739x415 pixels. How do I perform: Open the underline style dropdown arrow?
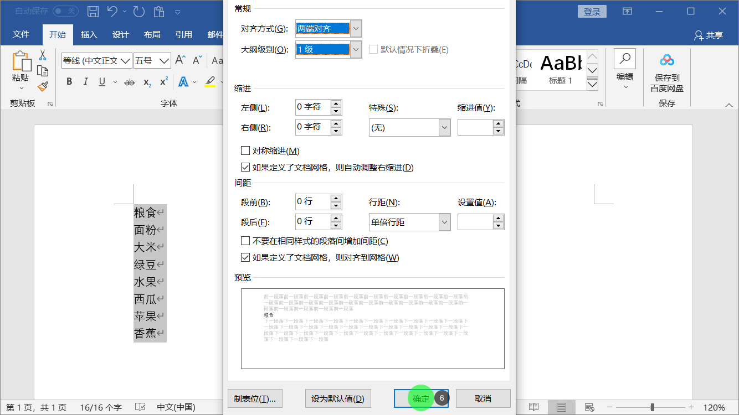(x=115, y=82)
